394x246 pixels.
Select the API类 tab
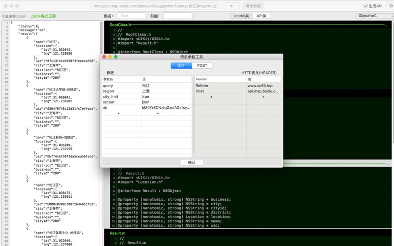point(261,16)
